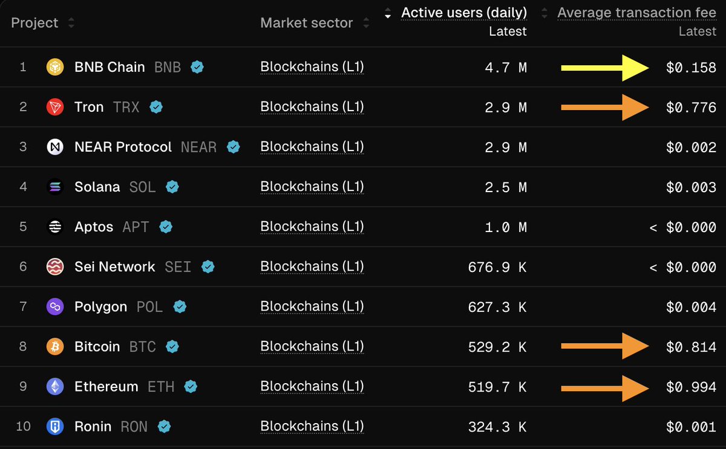Click the Polygon logo icon

click(55, 306)
